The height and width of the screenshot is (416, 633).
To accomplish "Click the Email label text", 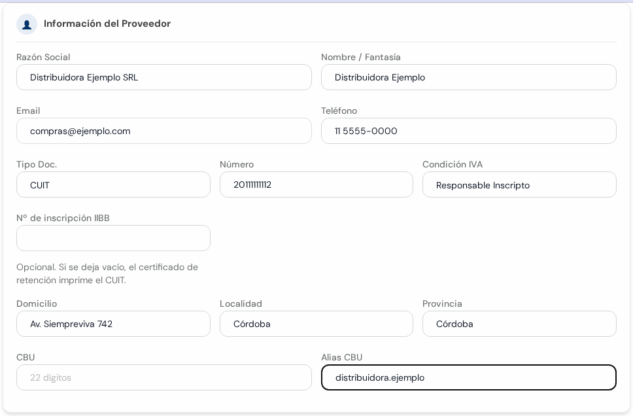I will 28,111.
